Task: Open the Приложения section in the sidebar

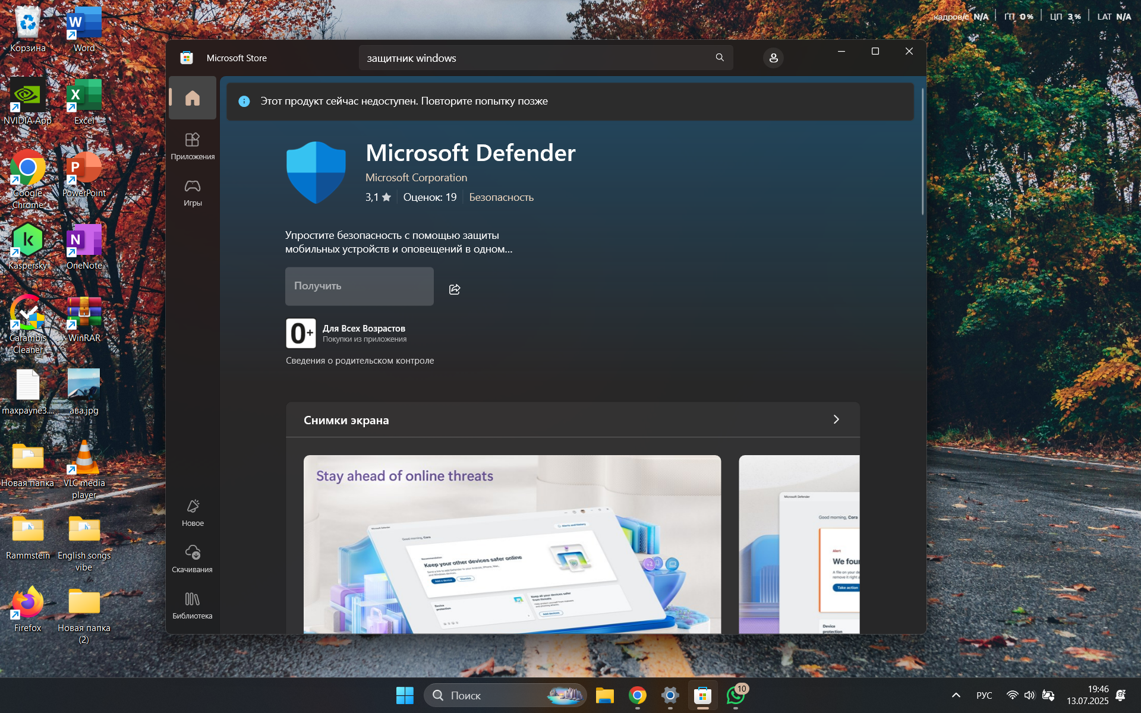Action: point(193,146)
